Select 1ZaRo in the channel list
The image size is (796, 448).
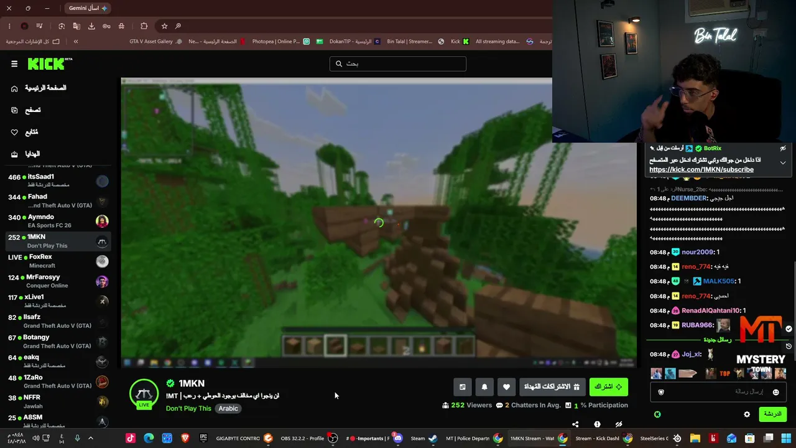click(58, 381)
